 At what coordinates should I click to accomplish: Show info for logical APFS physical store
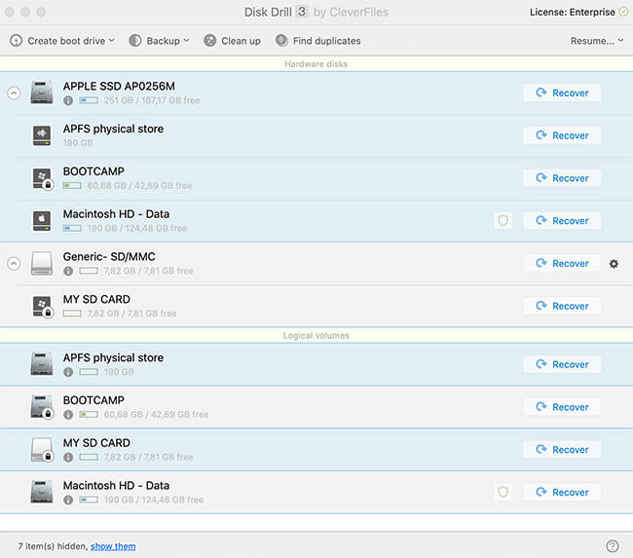(x=68, y=372)
